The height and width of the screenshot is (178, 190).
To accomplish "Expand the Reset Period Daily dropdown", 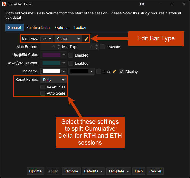I will (x=54, y=80).
